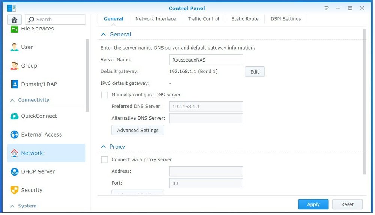
Task: Open the DHCP Server icon
Action: click(14, 171)
